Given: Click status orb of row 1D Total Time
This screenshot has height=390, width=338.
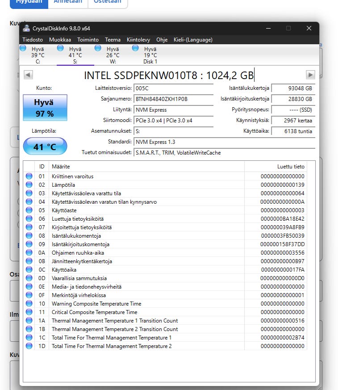Looking at the screenshot, I should click(x=29, y=346).
